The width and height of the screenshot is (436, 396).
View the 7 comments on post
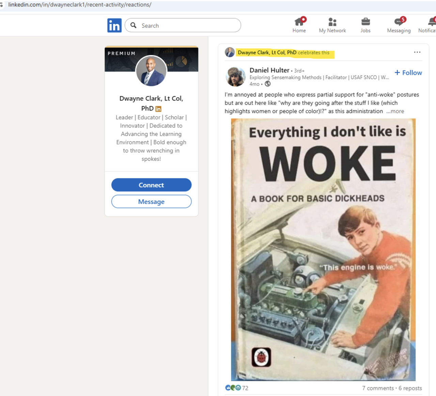pyautogui.click(x=378, y=388)
